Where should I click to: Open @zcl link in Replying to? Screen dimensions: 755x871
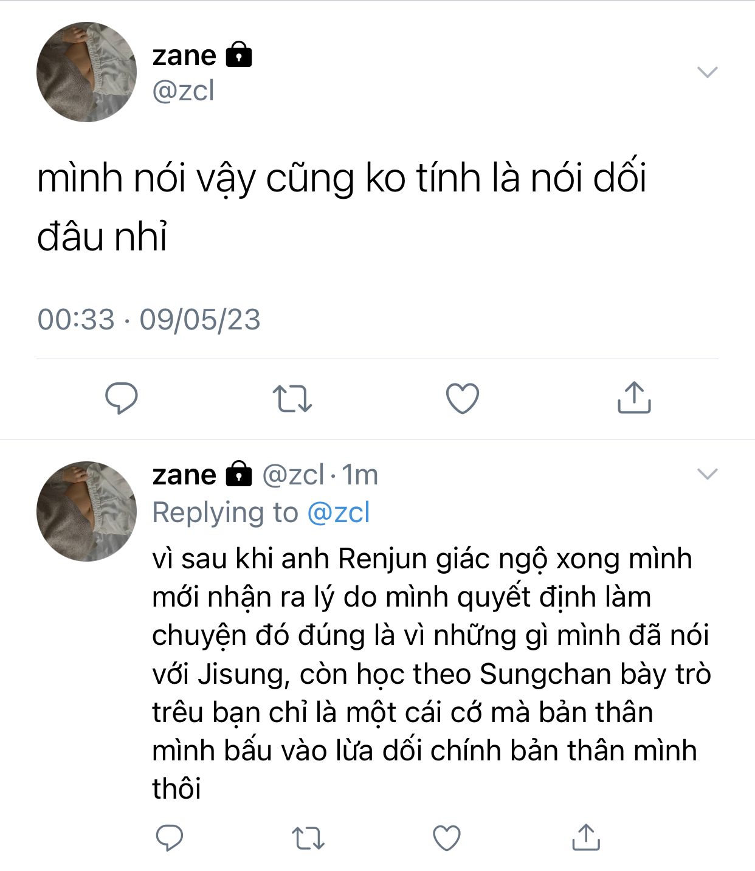[x=339, y=512]
